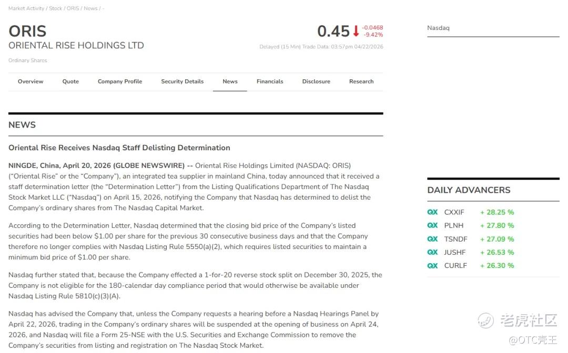Image resolution: width=568 pixels, height=353 pixels.
Task: Click the QX tier icon beside PLNH
Action: tap(432, 225)
